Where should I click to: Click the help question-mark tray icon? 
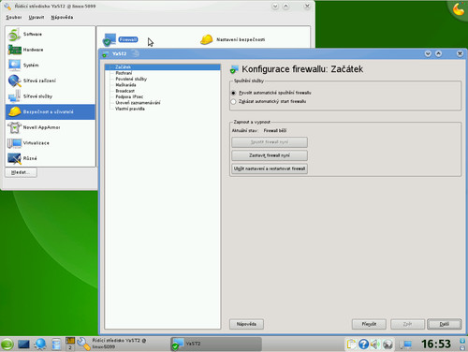click(x=363, y=345)
